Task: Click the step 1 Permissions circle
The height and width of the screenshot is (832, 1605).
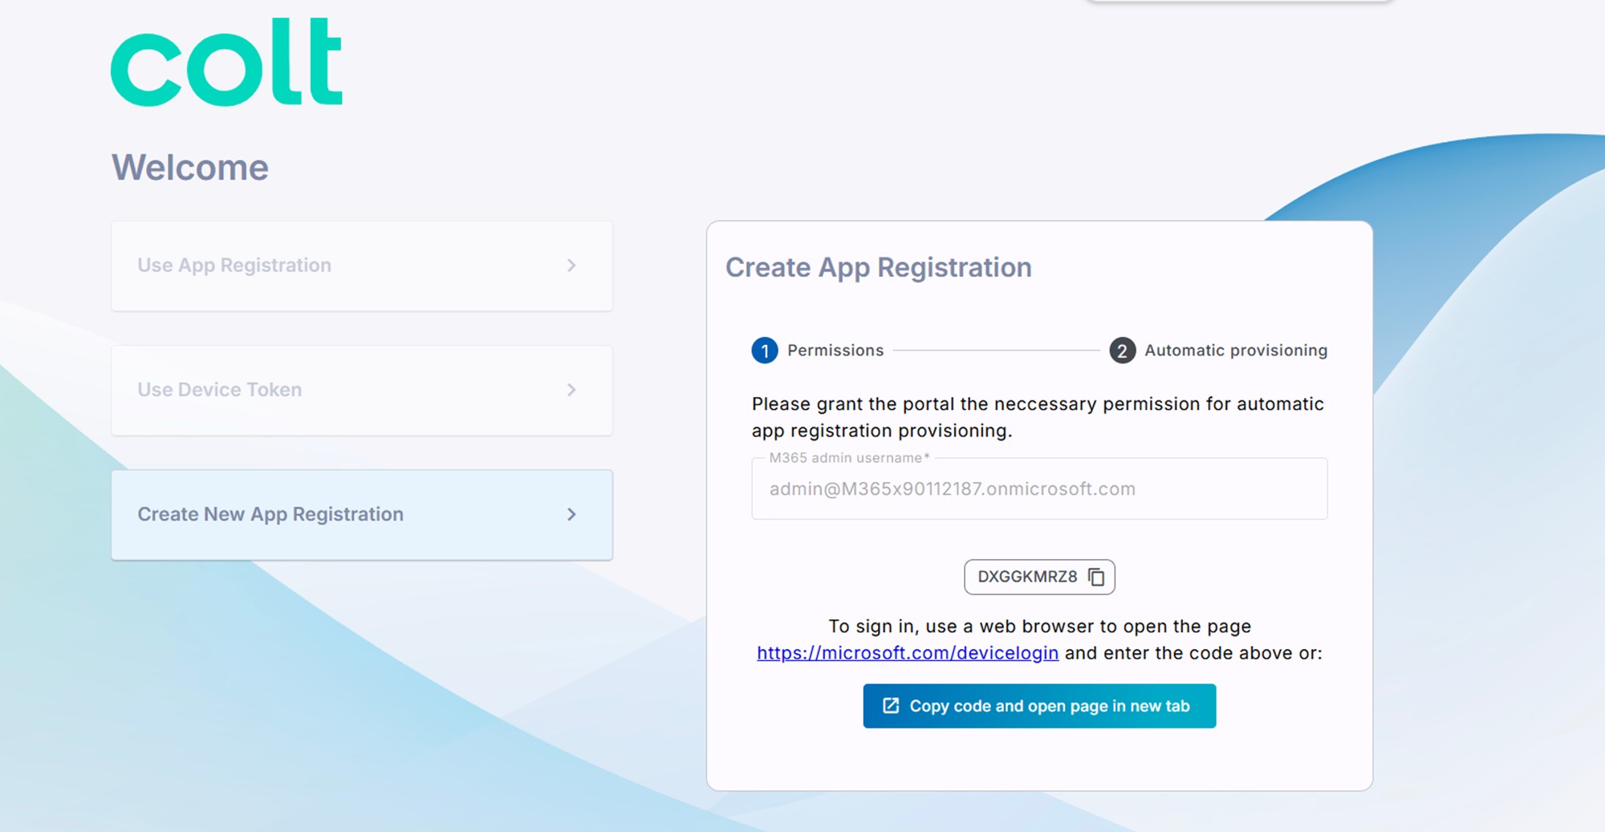Action: tap(765, 351)
